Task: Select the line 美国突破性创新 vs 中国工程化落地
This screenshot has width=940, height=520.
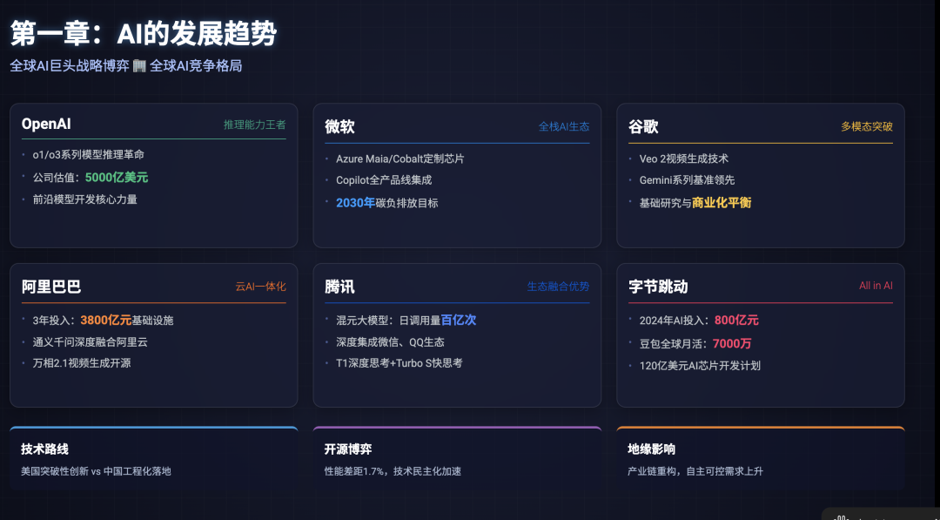Action: (x=96, y=471)
